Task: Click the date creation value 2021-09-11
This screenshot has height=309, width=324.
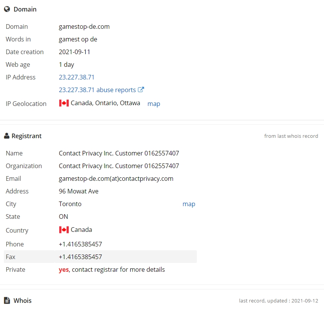Action: [x=74, y=52]
